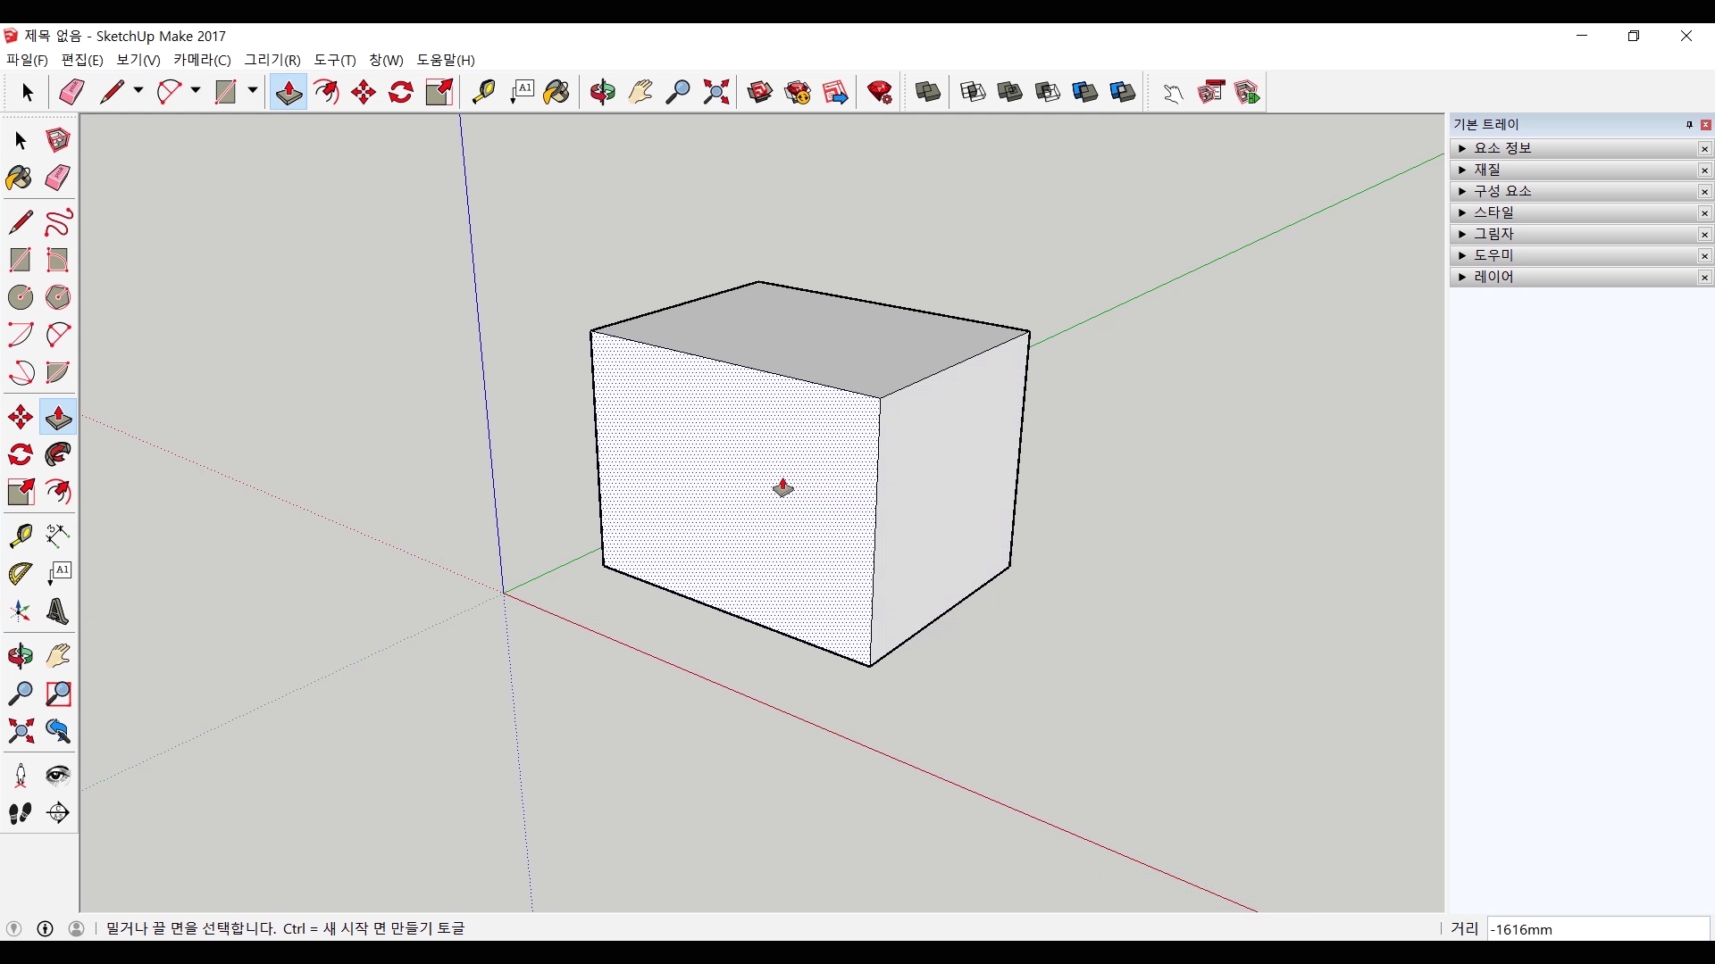Select the Walk tool with footprints icon

pos(20,813)
